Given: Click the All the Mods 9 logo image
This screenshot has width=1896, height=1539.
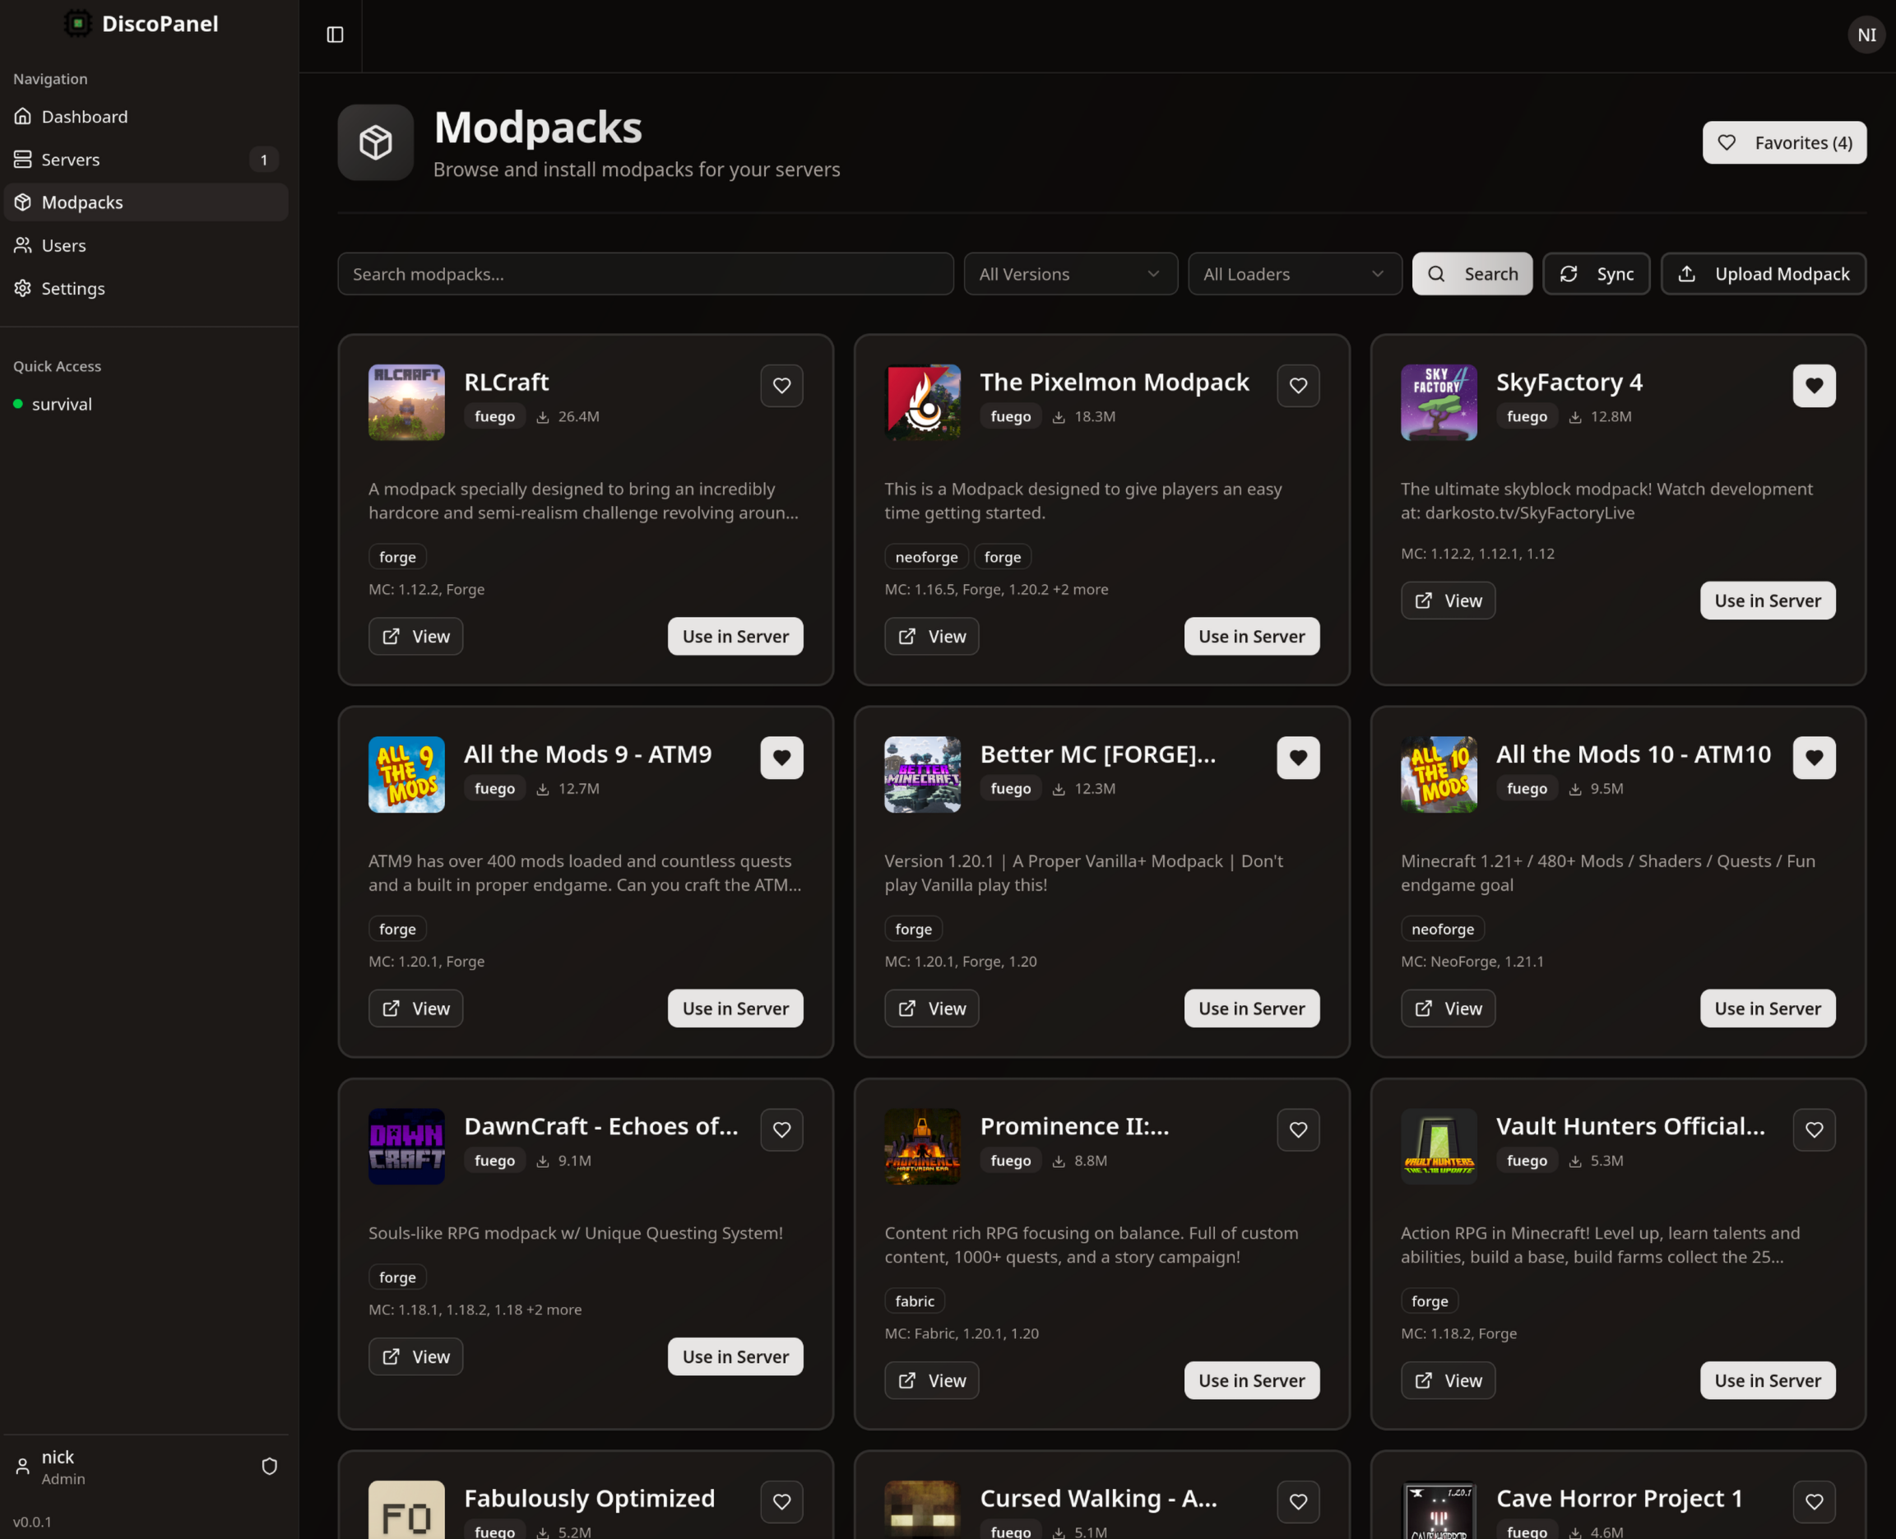Looking at the screenshot, I should (407, 775).
